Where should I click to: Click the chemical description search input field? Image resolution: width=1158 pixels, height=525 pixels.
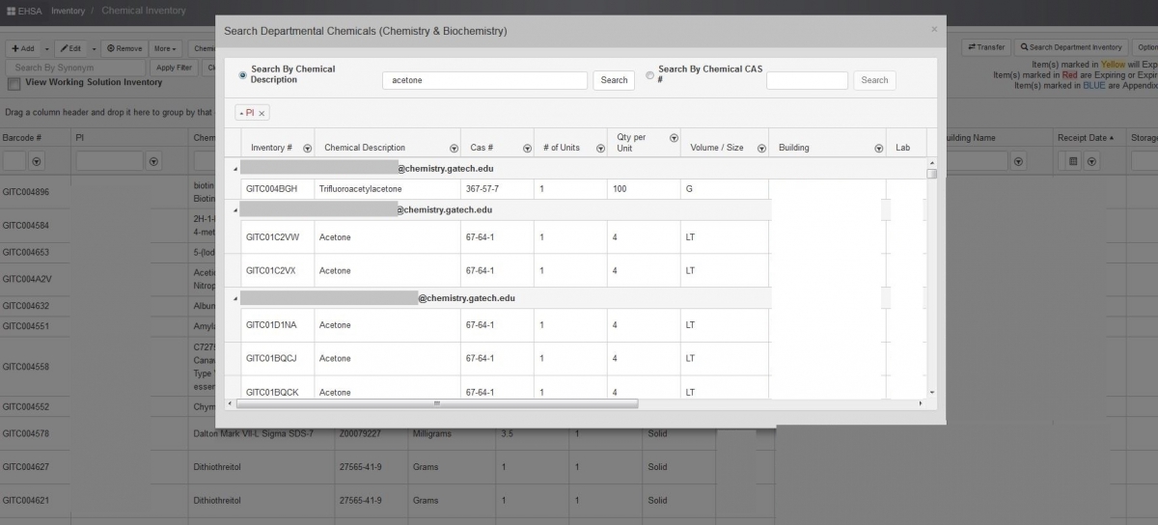pyautogui.click(x=484, y=81)
